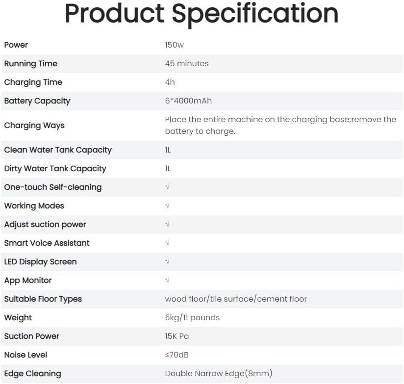Viewport: 404px width, 384px height.
Task: Click the One-touch Self-cleaning checkmark
Action: (168, 187)
